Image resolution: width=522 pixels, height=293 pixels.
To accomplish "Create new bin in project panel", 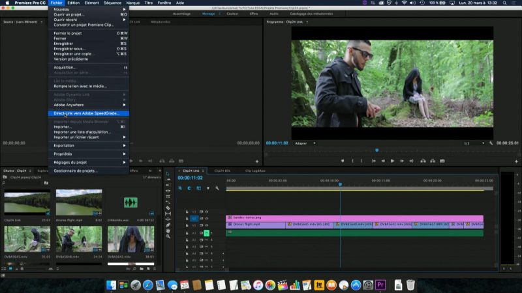I will (142, 268).
